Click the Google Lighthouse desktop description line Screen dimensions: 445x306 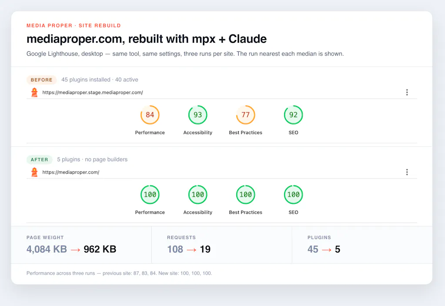185,54
